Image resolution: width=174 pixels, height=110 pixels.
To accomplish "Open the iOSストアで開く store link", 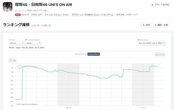I will point(41,11).
